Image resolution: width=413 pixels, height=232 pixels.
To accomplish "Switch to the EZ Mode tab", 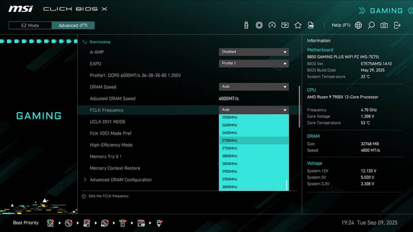I will tap(29, 25).
